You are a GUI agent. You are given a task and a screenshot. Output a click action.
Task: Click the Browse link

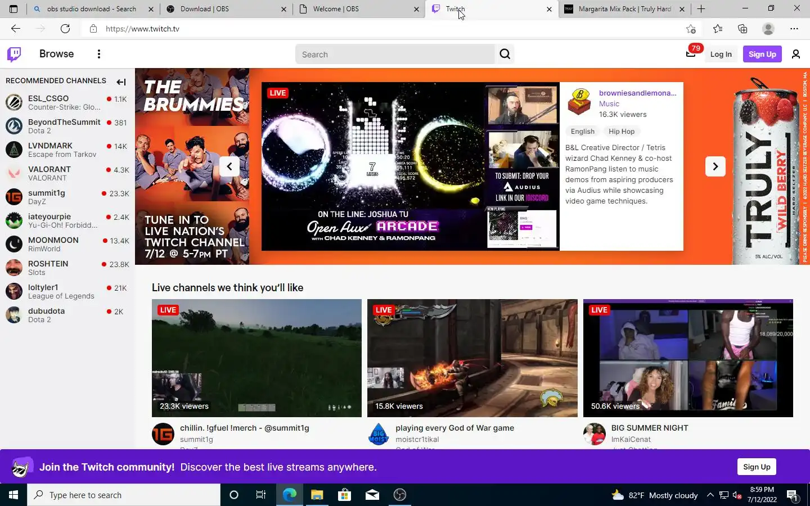coord(56,54)
